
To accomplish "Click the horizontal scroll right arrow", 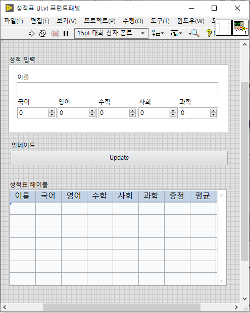I will click(x=236, y=307).
